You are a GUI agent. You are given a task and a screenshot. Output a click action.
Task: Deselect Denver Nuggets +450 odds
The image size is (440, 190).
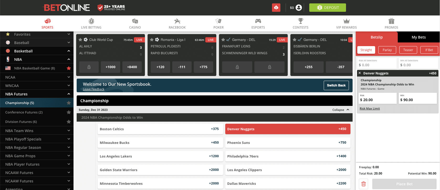[288, 129]
